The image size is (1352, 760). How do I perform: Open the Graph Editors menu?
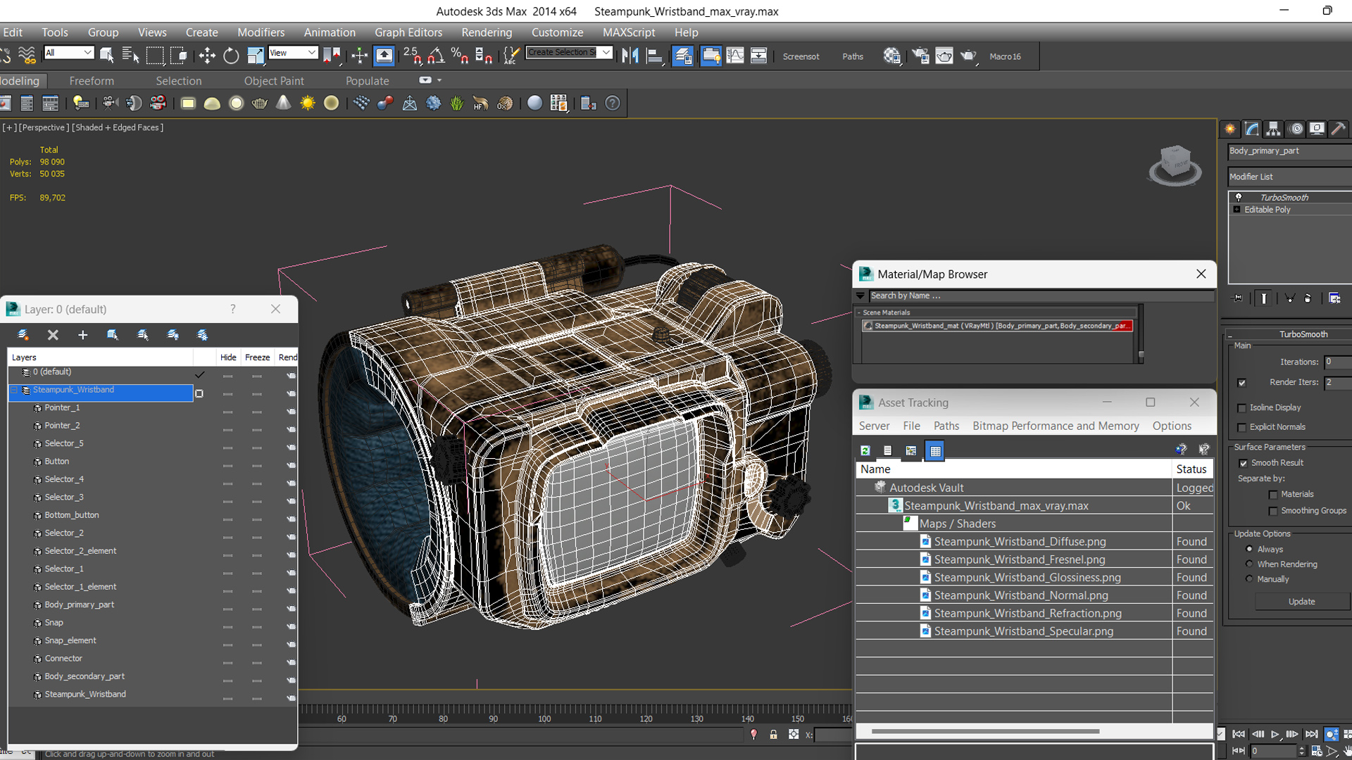408,32
